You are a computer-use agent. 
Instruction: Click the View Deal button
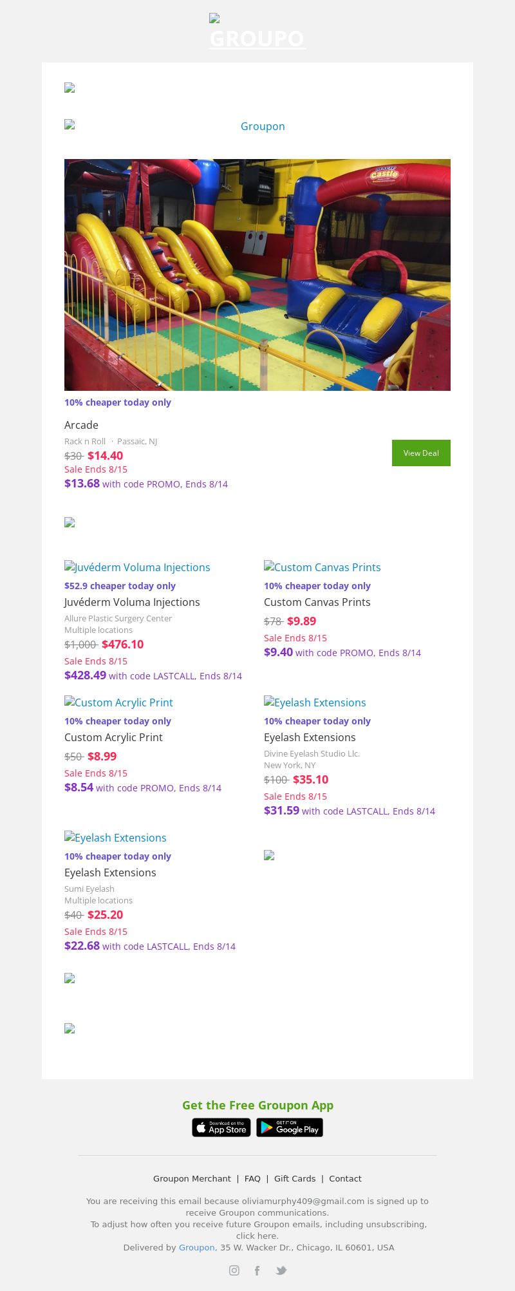(x=421, y=453)
